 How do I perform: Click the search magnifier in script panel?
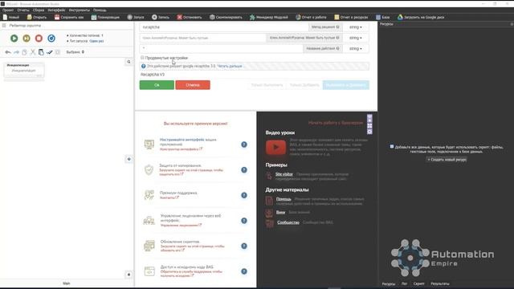128,62
